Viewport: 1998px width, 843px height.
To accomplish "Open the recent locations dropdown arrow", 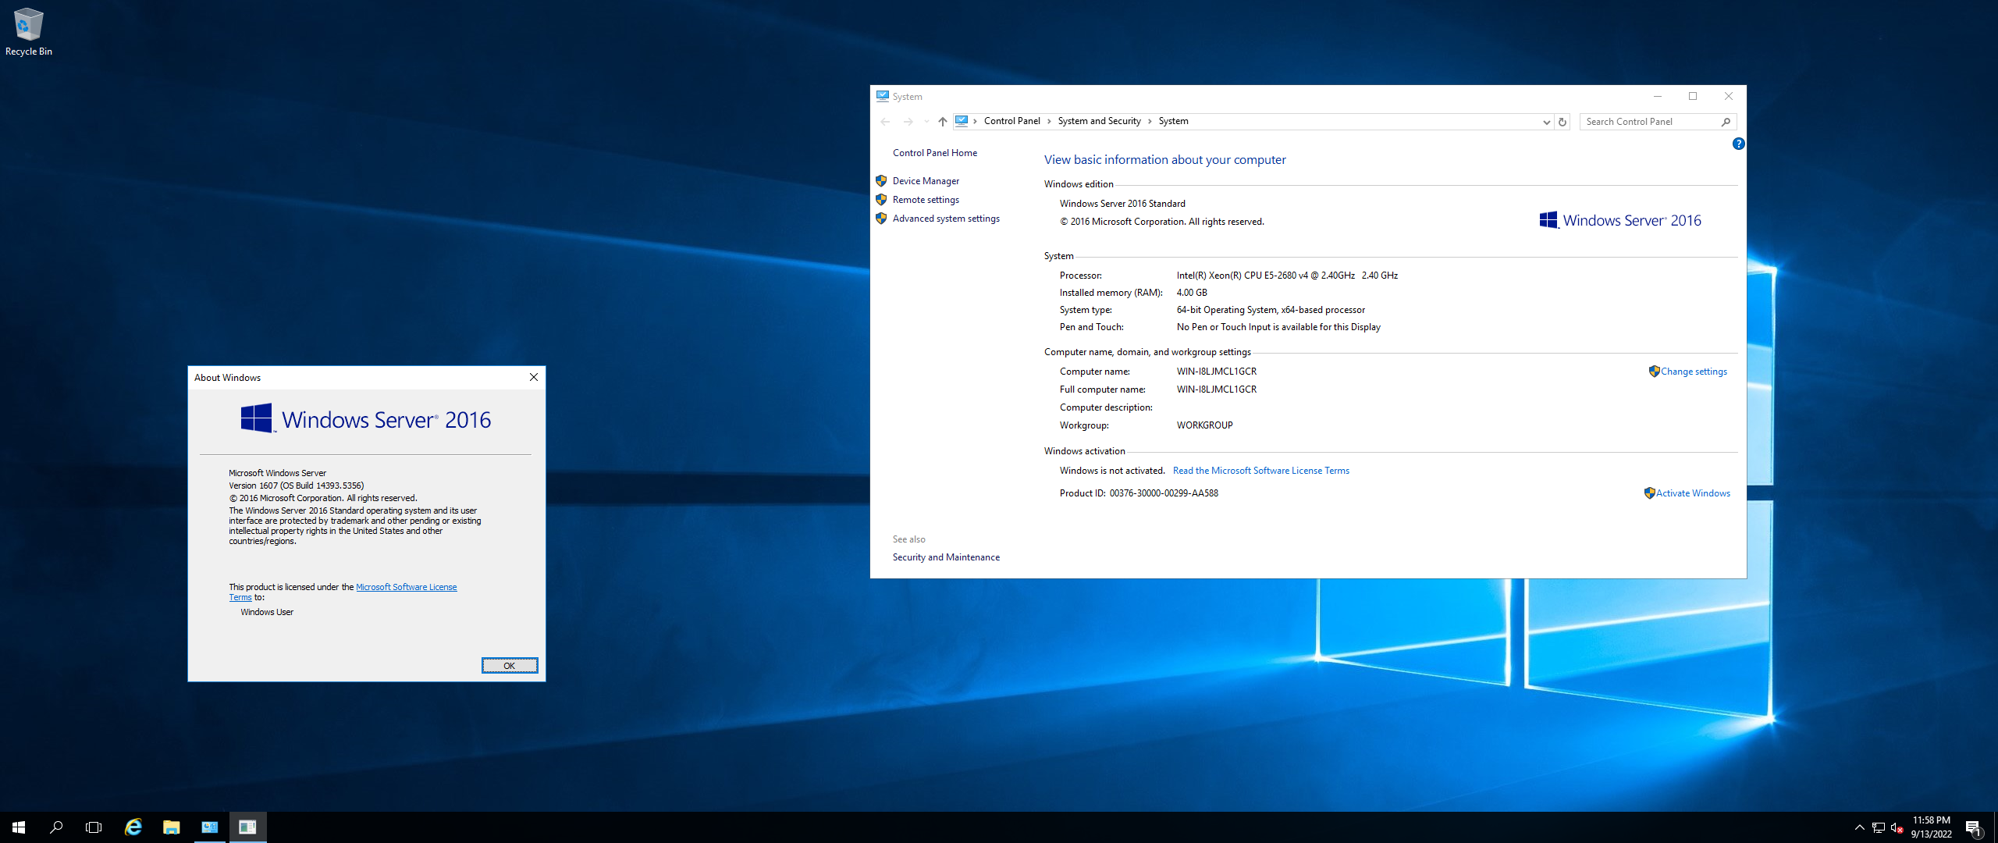I will pos(926,122).
